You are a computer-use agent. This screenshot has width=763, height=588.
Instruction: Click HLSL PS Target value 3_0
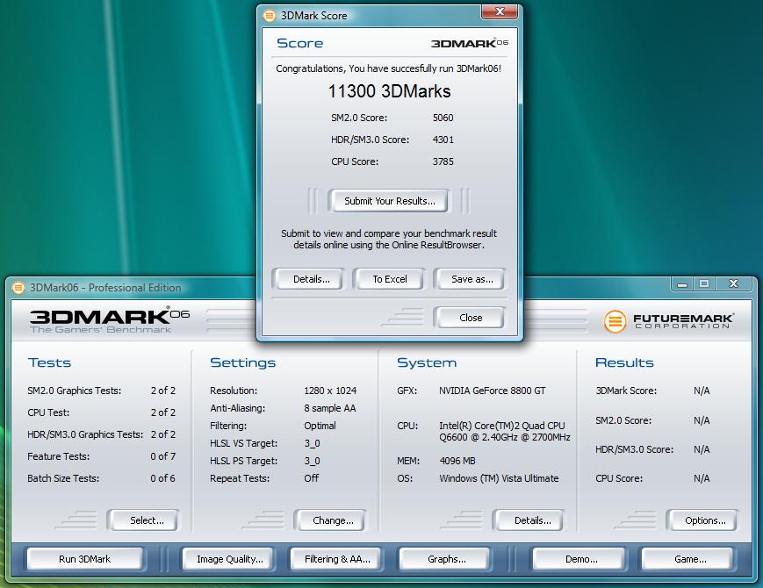[x=312, y=461]
